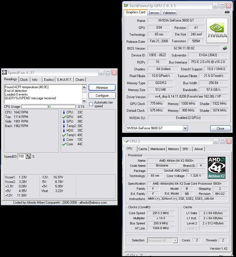Open the S.M.A.R.T. tab

[x=64, y=80]
